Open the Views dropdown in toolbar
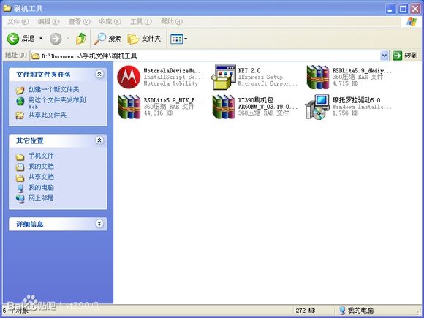 (x=179, y=39)
